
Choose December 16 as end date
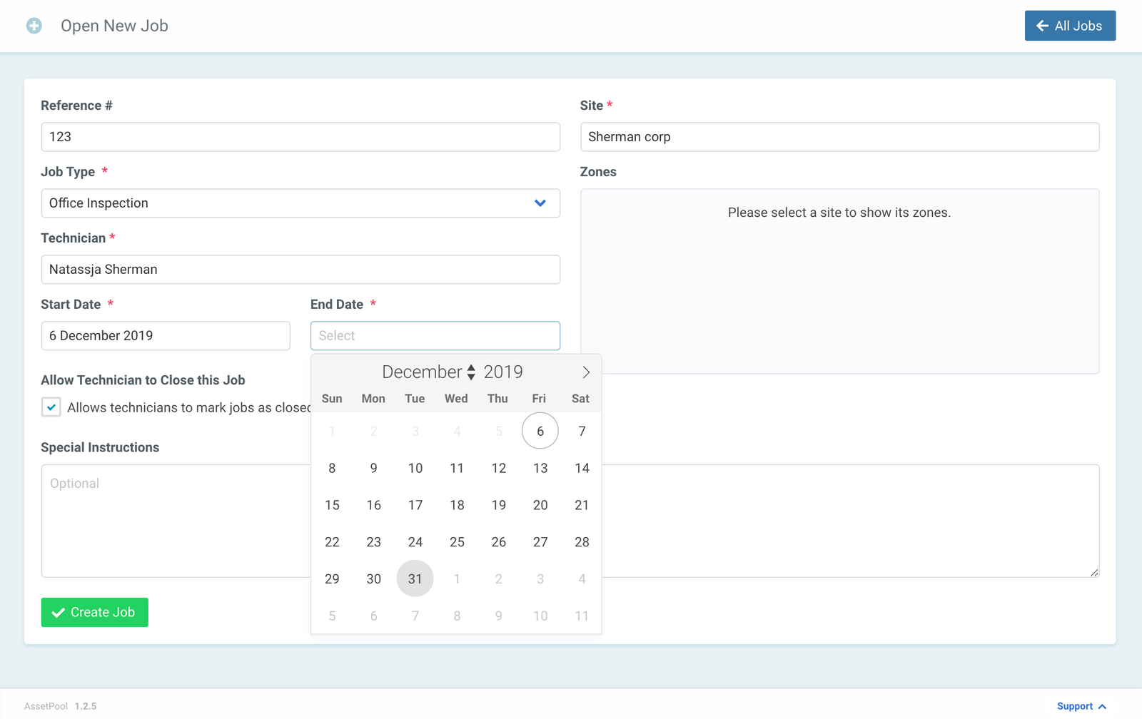point(373,505)
